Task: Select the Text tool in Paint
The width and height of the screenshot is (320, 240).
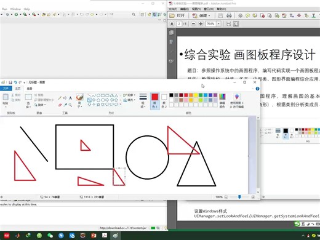Action: coord(70,98)
